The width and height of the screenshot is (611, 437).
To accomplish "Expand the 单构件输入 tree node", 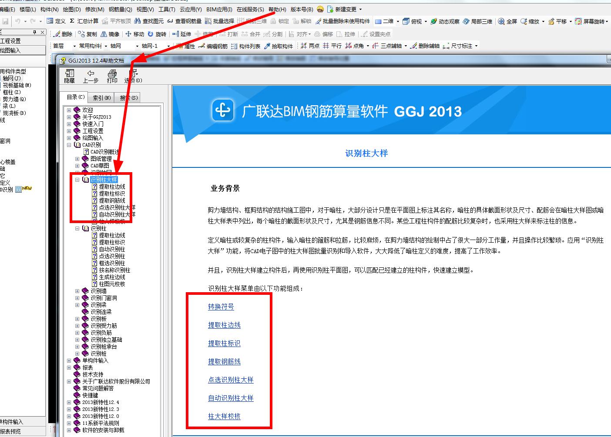I will point(69,360).
